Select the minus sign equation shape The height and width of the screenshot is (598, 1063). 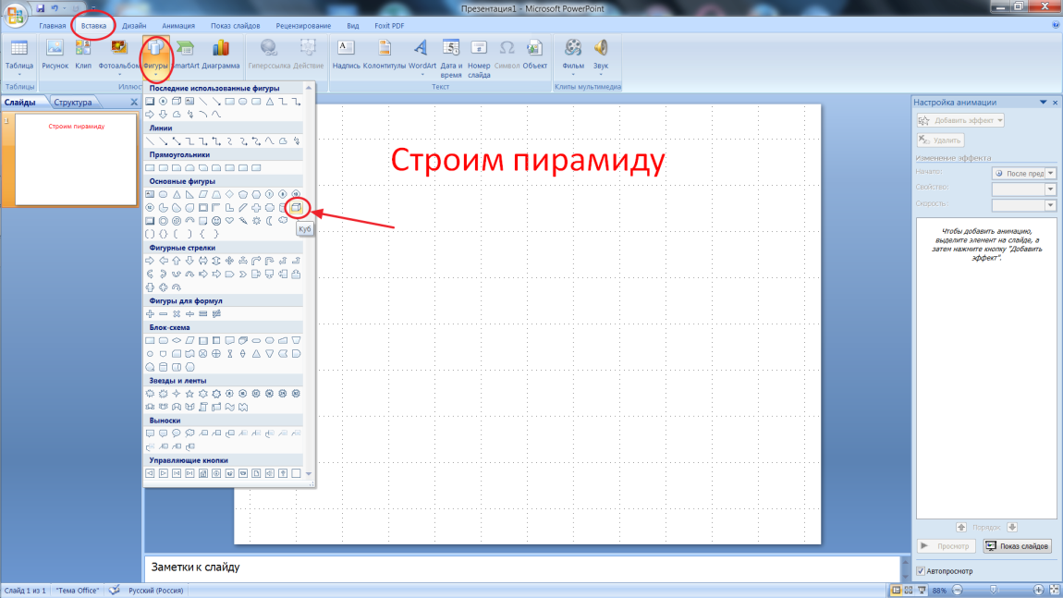pyautogui.click(x=164, y=314)
